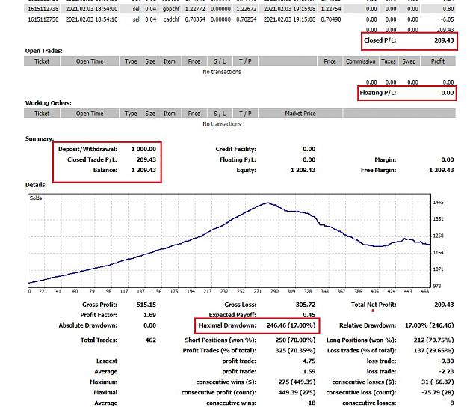This screenshot has width=467, height=407.
Task: Click open time 2021.02.03 18:54:00
Action: coord(91,9)
